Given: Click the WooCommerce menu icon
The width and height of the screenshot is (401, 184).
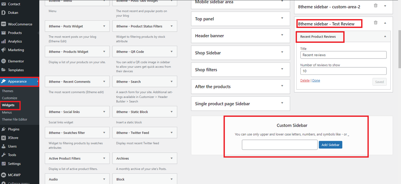Looking at the screenshot, I should click(x=3, y=24).
